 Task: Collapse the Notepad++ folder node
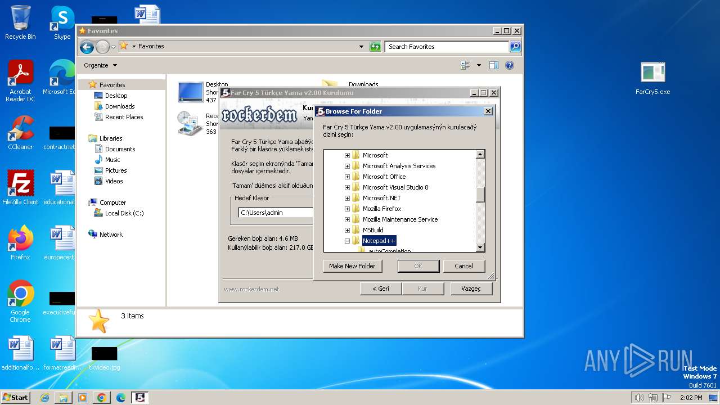(x=347, y=241)
